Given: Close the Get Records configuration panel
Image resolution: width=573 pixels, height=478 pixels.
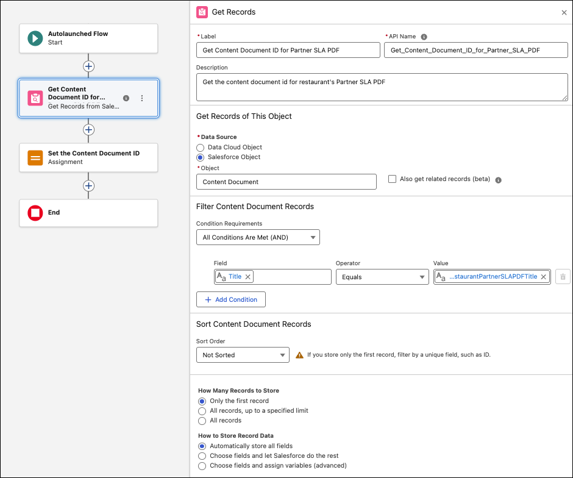Looking at the screenshot, I should (564, 12).
